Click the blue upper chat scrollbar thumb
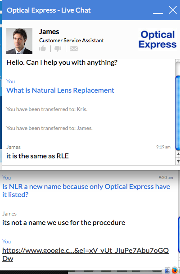Image resolution: width=180 pixels, height=274 pixels. tap(178, 113)
